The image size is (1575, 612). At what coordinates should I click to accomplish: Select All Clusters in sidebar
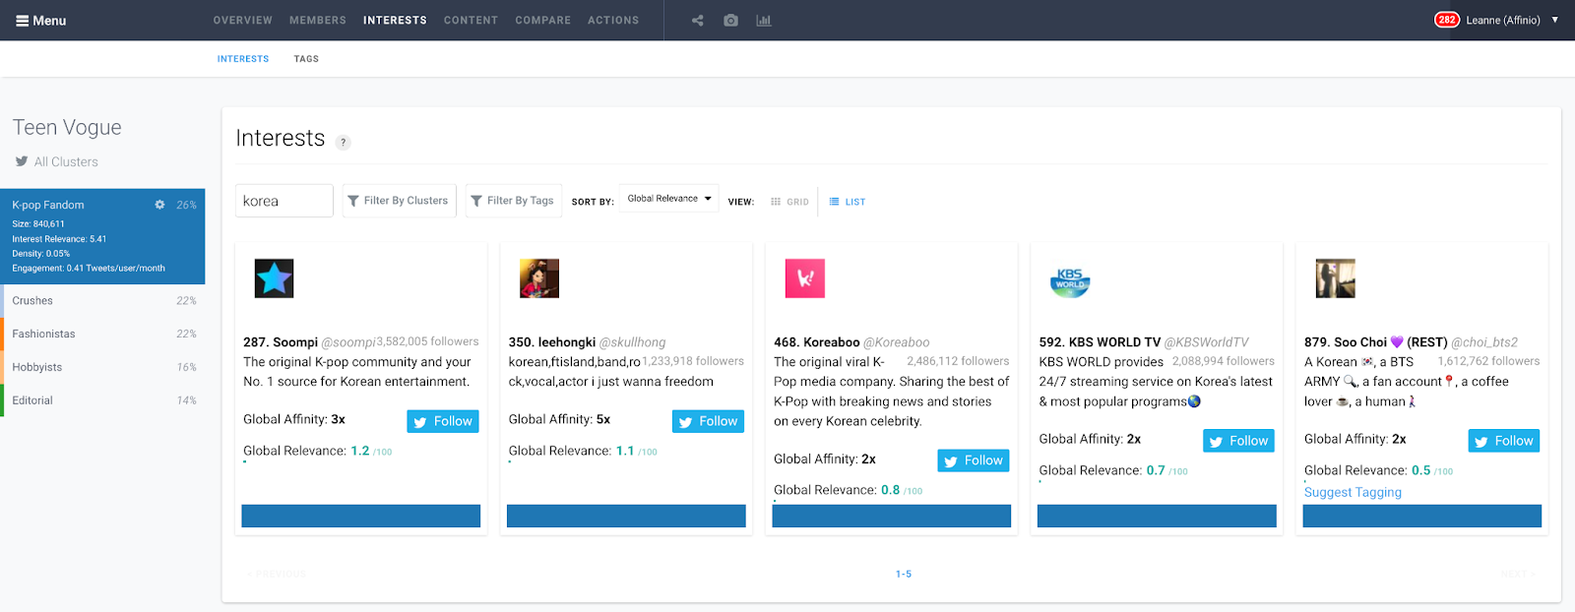[x=57, y=161]
